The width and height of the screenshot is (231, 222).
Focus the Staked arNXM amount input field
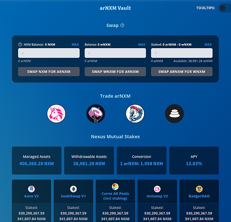181,53
